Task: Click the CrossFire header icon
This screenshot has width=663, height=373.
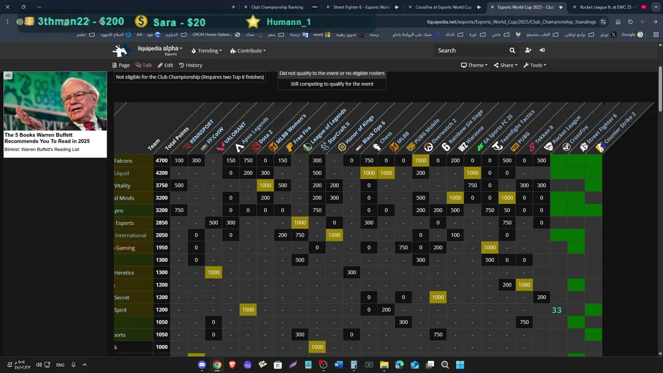Action: point(567,147)
